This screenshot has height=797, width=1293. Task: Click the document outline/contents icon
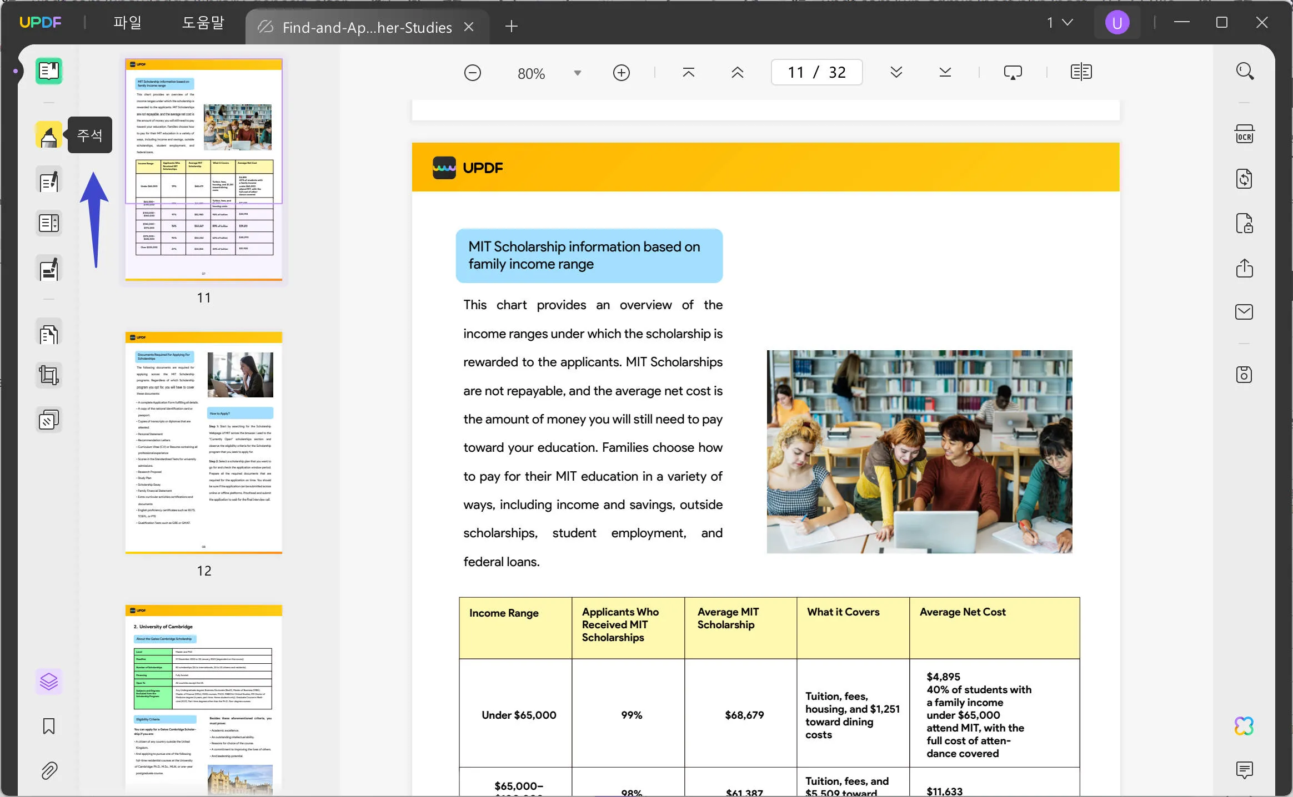[49, 223]
